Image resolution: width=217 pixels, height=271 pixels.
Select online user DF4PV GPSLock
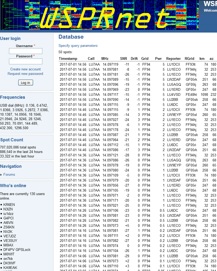pyautogui.click(x=17, y=250)
